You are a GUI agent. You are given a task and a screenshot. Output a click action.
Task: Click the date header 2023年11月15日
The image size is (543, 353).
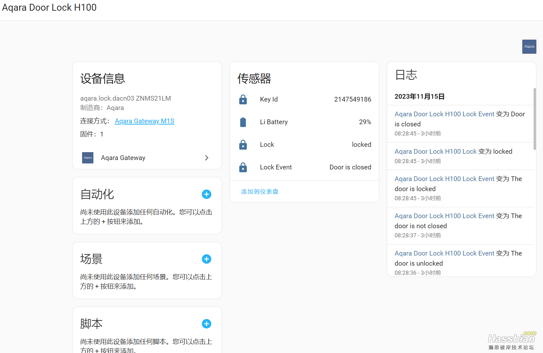(x=419, y=97)
